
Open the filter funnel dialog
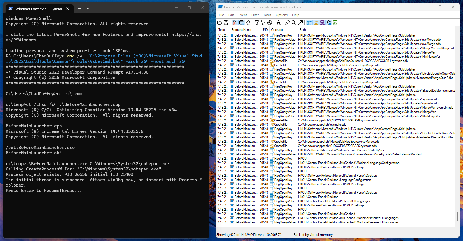[x=257, y=23]
